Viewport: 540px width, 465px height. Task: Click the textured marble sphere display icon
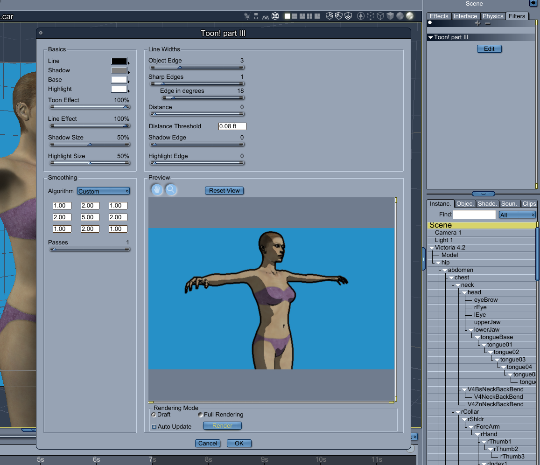410,16
